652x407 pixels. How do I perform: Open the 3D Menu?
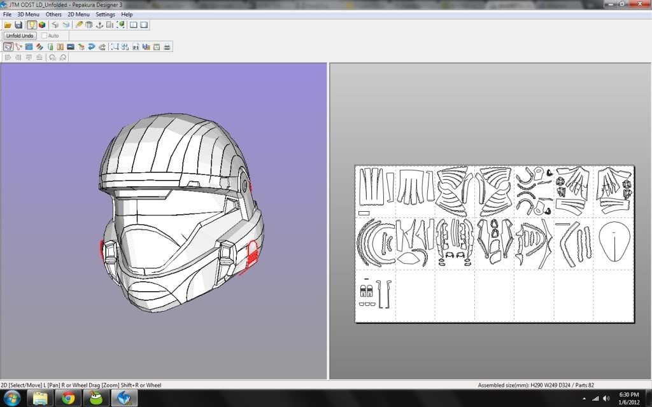[x=28, y=14]
